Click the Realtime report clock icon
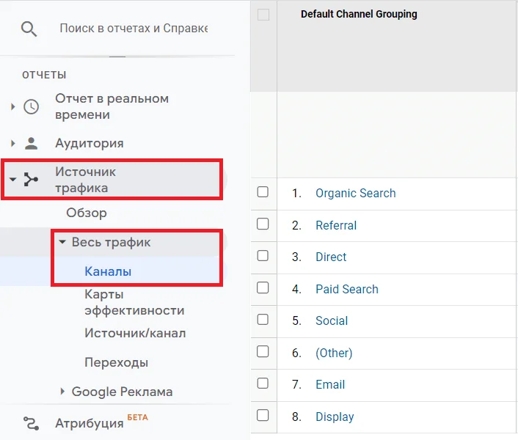This screenshot has width=518, height=440. click(31, 107)
